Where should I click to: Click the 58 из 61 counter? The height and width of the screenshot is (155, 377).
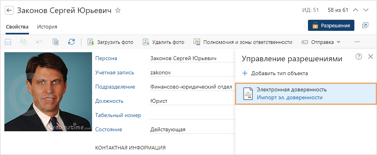(338, 10)
